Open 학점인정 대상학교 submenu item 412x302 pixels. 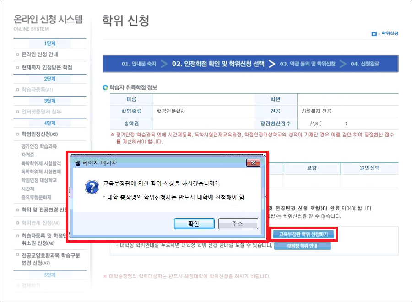(39, 180)
